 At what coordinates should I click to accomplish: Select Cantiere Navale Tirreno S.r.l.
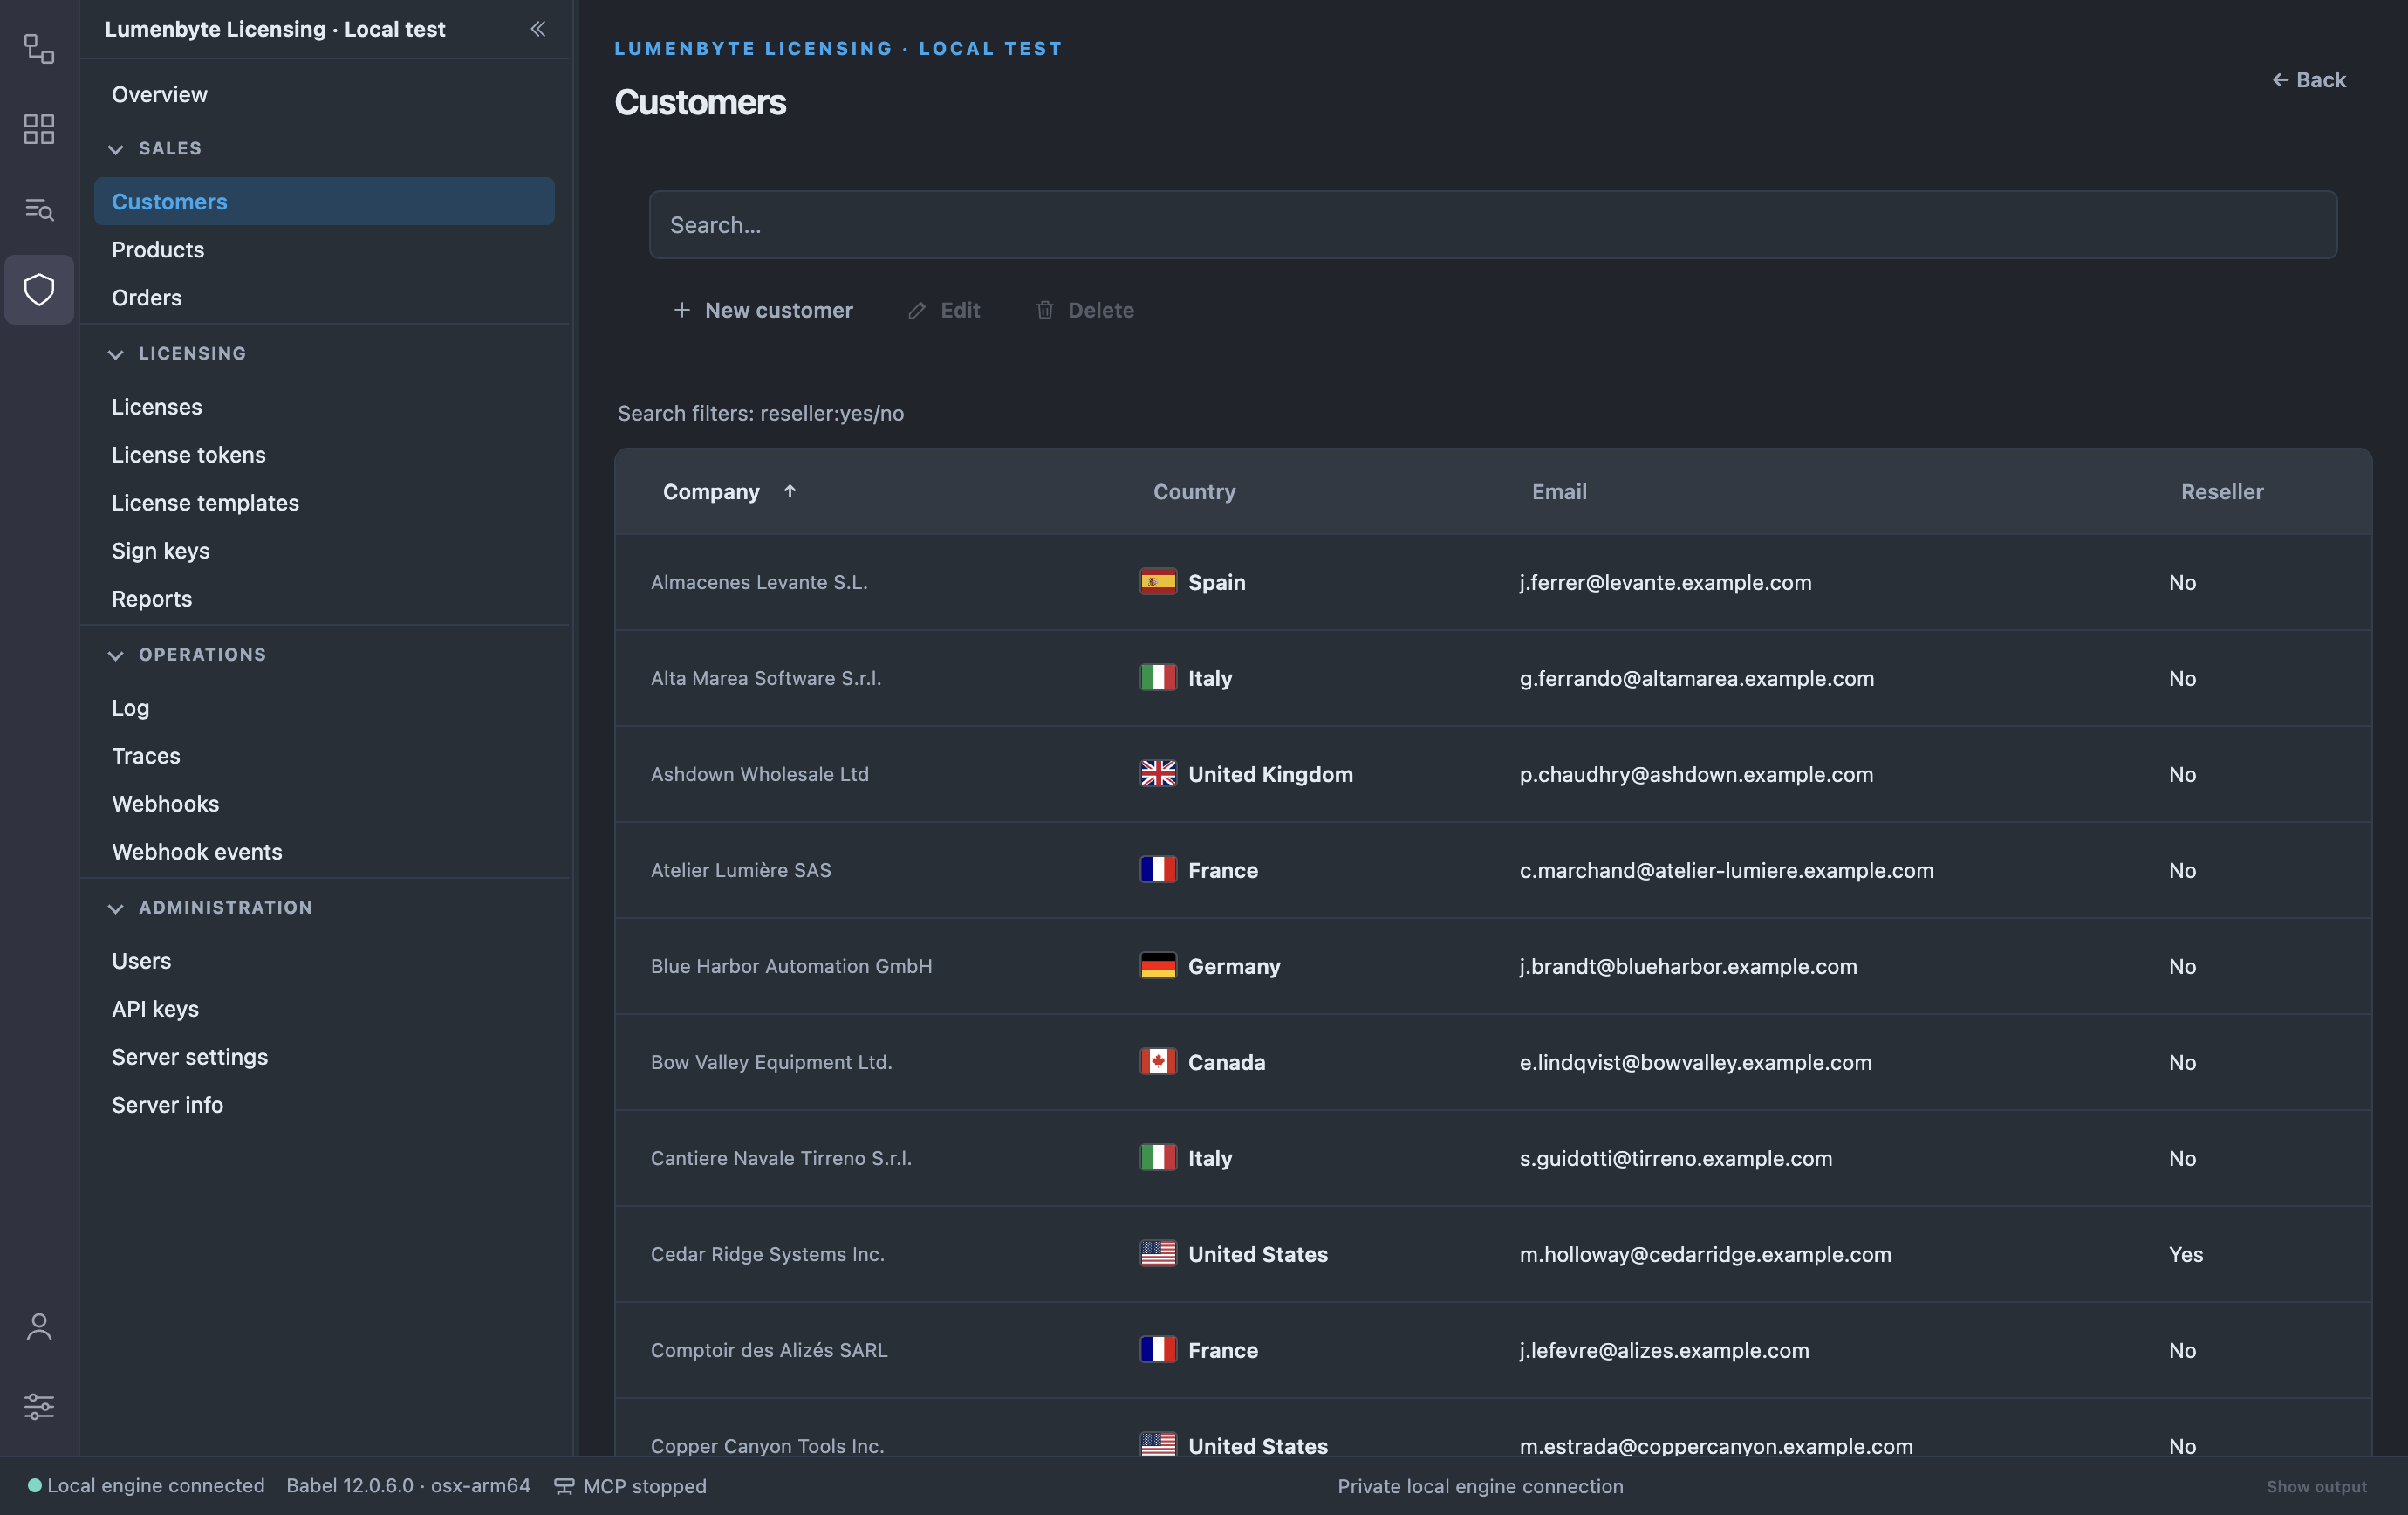[x=781, y=1158]
